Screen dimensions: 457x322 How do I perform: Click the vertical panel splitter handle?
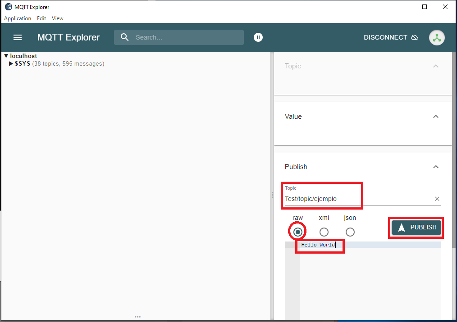click(x=272, y=195)
